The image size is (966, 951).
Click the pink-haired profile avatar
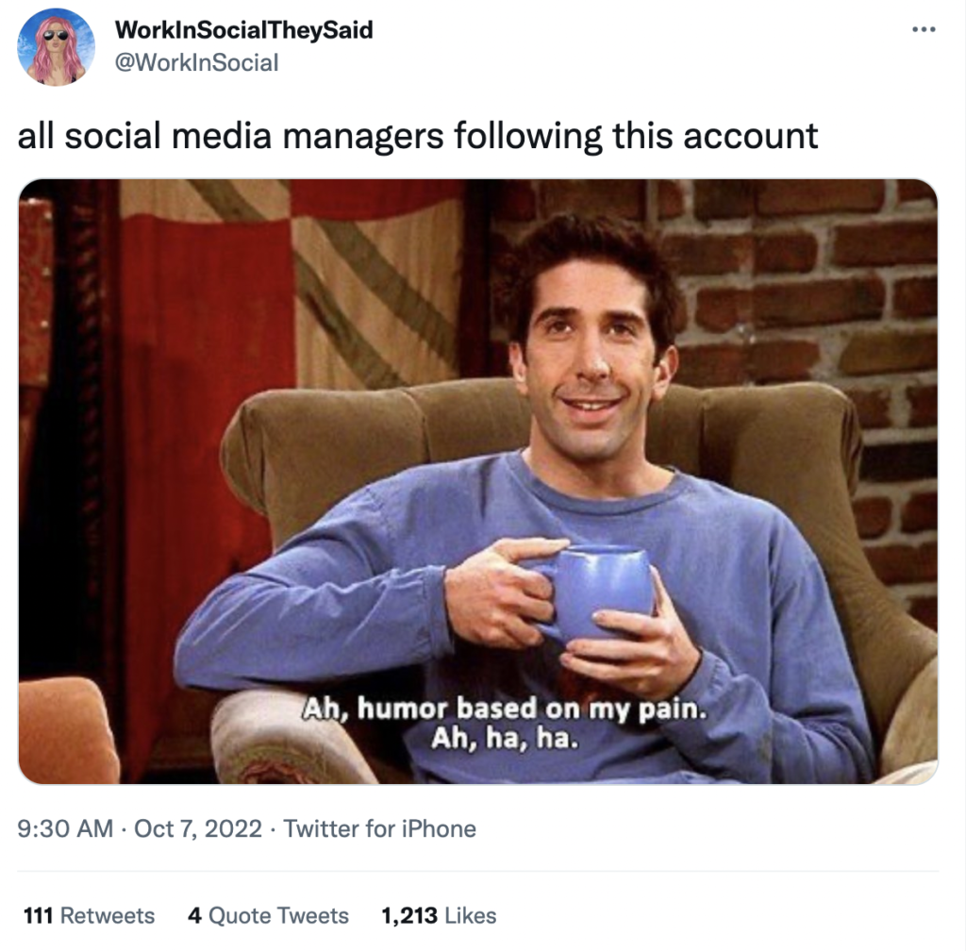point(56,47)
